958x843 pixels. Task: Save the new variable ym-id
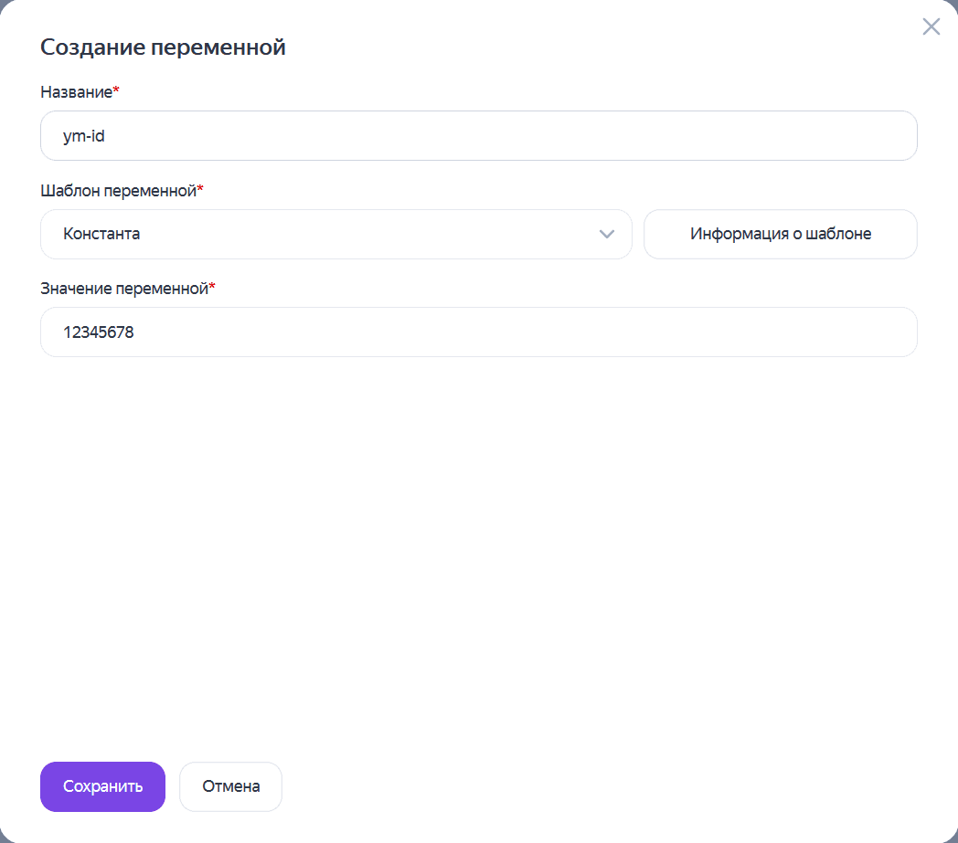pos(102,786)
